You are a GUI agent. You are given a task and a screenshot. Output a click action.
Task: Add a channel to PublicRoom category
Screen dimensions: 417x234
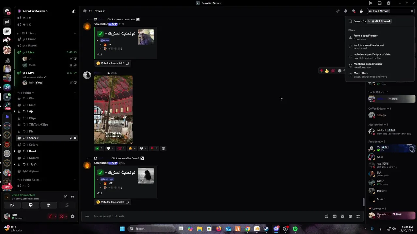pyautogui.click(x=75, y=180)
